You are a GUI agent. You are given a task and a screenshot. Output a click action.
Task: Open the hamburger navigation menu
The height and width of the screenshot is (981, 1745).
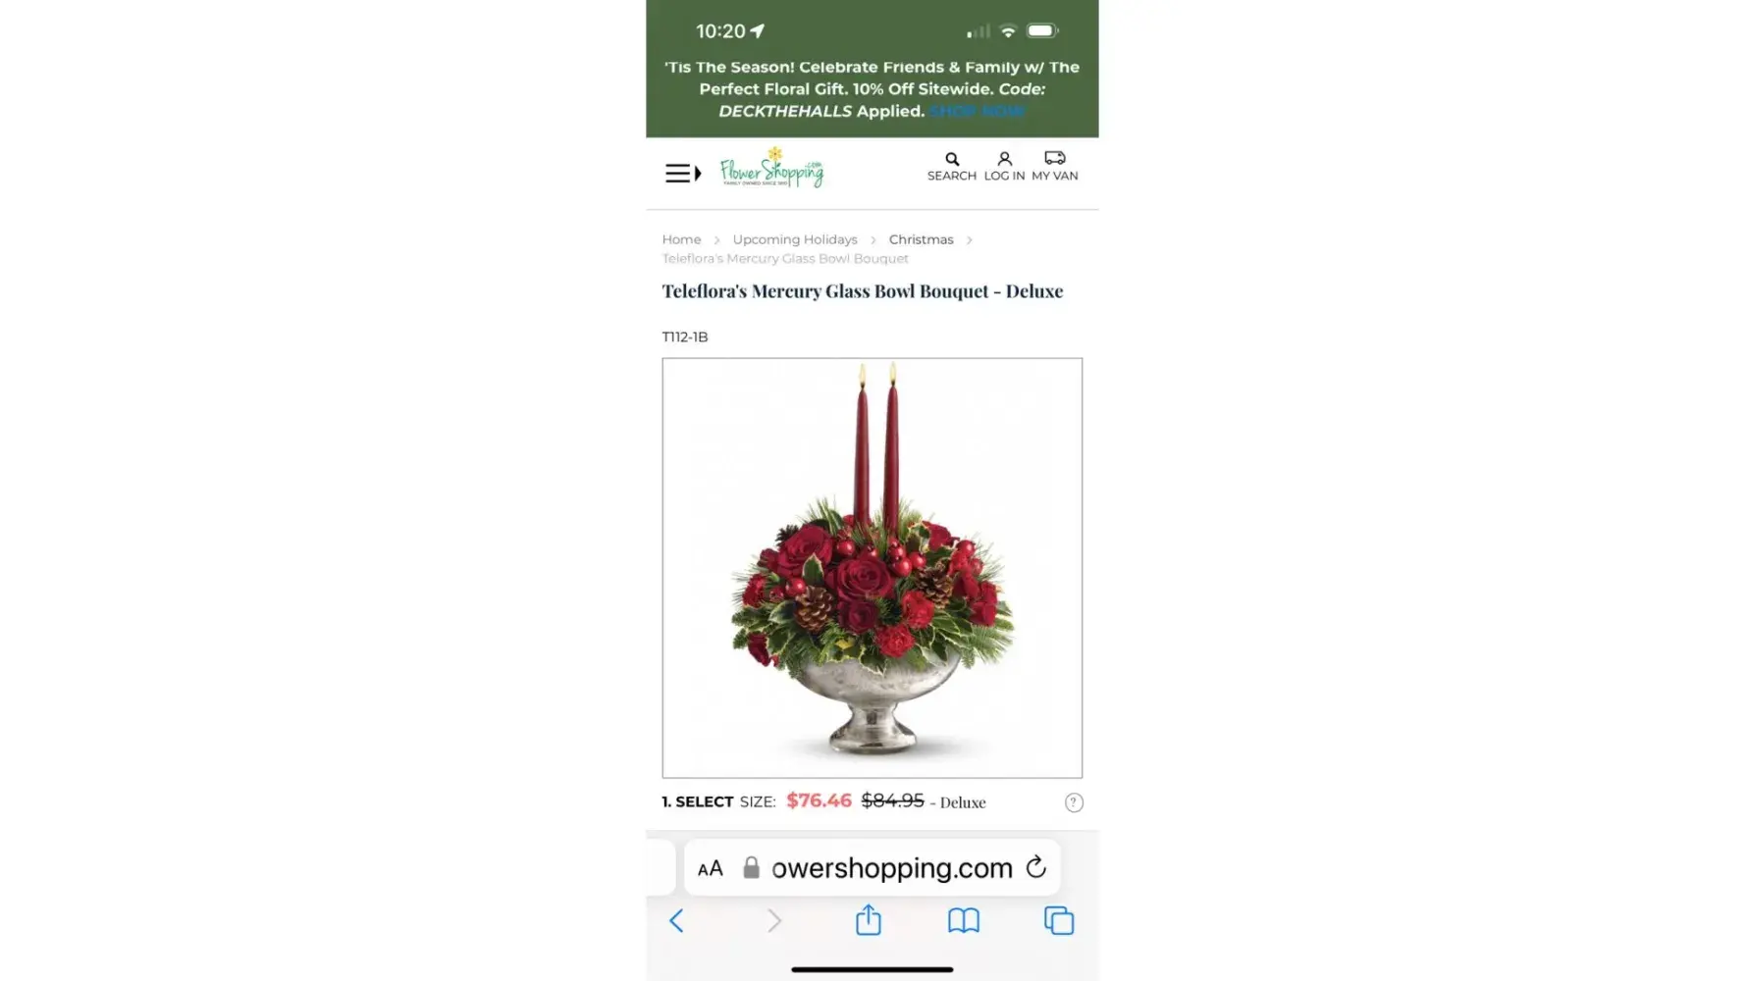coord(683,174)
